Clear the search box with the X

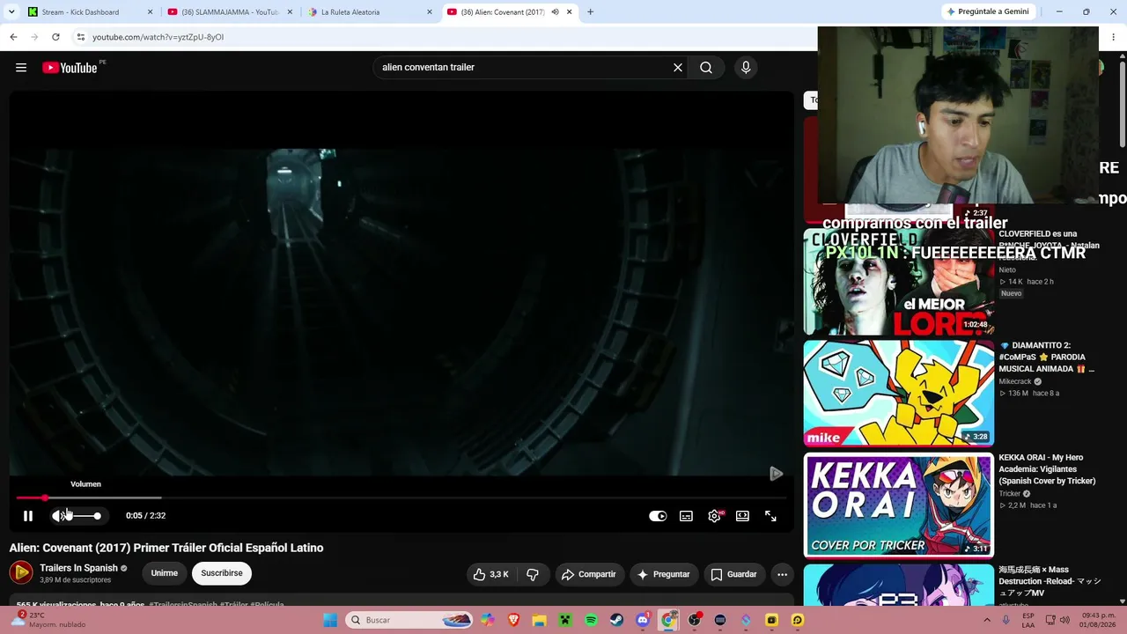point(678,68)
